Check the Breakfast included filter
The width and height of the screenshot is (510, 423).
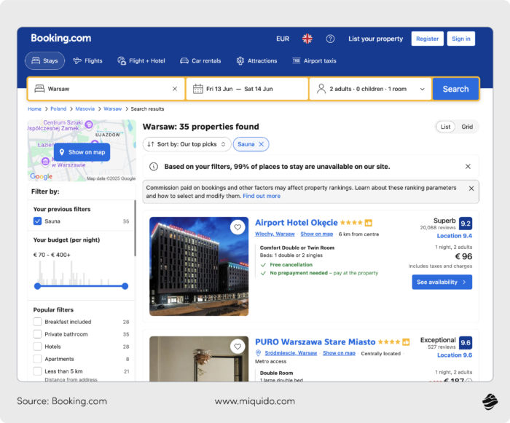tap(37, 322)
